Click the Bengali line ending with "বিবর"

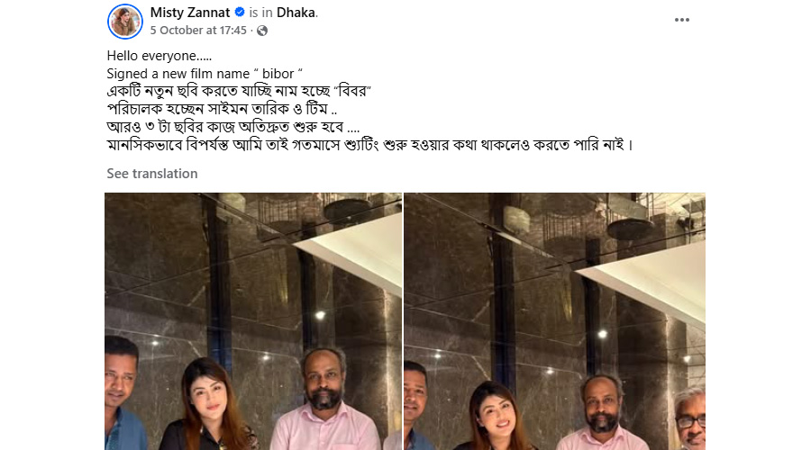pos(239,92)
